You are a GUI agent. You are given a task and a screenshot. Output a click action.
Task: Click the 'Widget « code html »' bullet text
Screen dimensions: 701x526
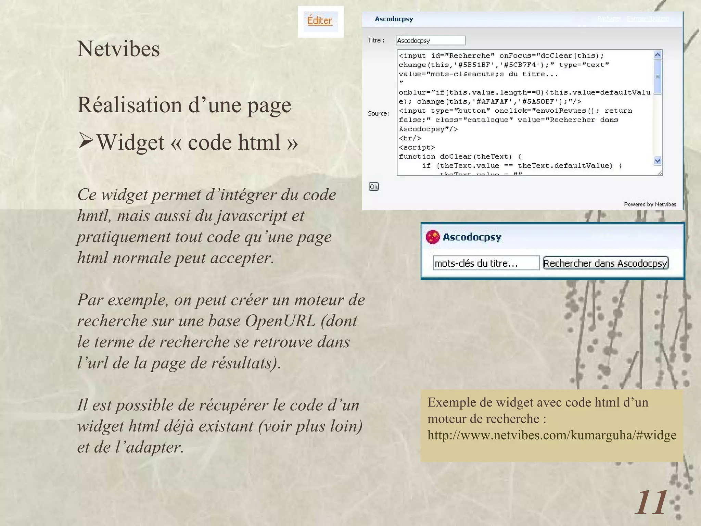click(x=196, y=142)
